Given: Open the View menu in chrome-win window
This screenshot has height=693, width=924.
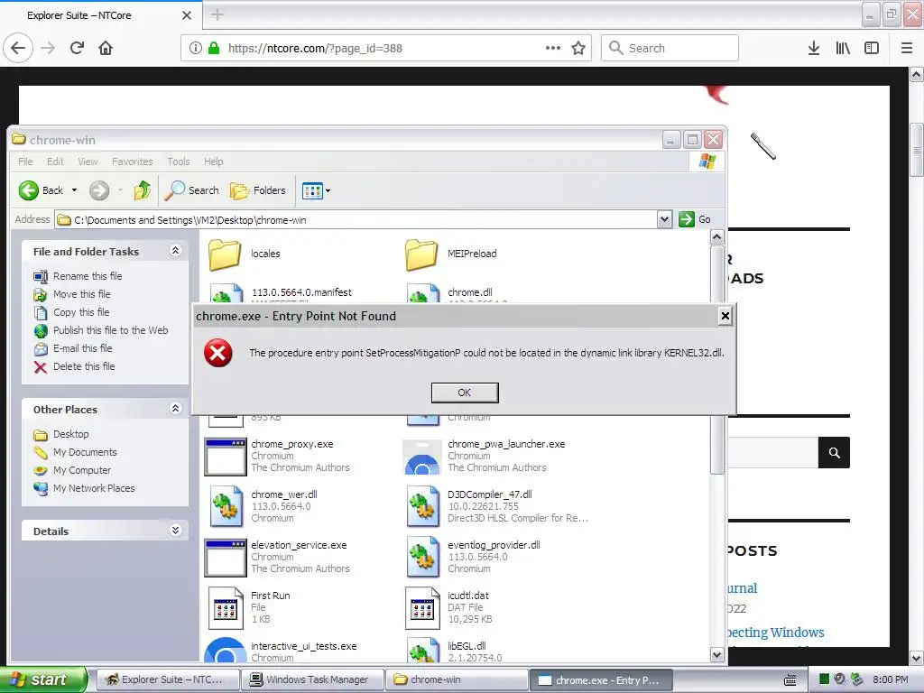Looking at the screenshot, I should pyautogui.click(x=88, y=162).
